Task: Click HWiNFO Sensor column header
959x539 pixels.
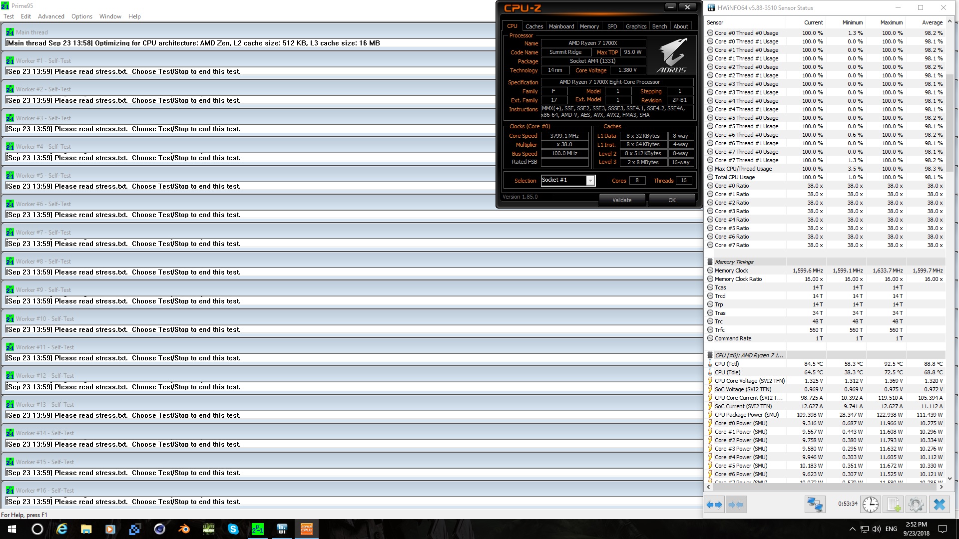Action: click(745, 22)
